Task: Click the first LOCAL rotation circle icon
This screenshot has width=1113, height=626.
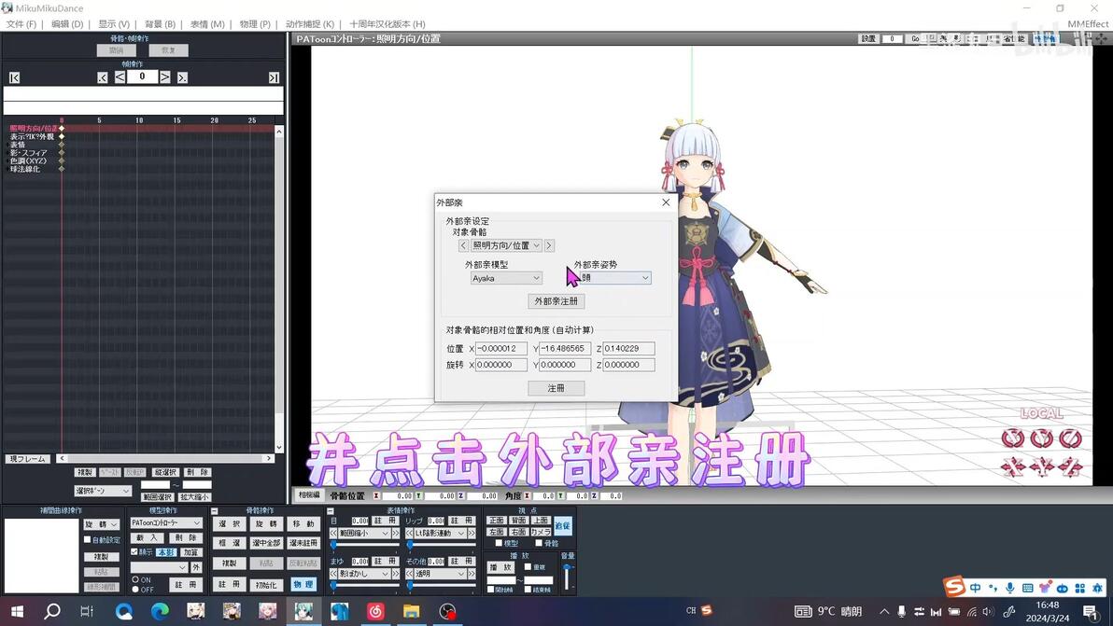Action: (1013, 438)
